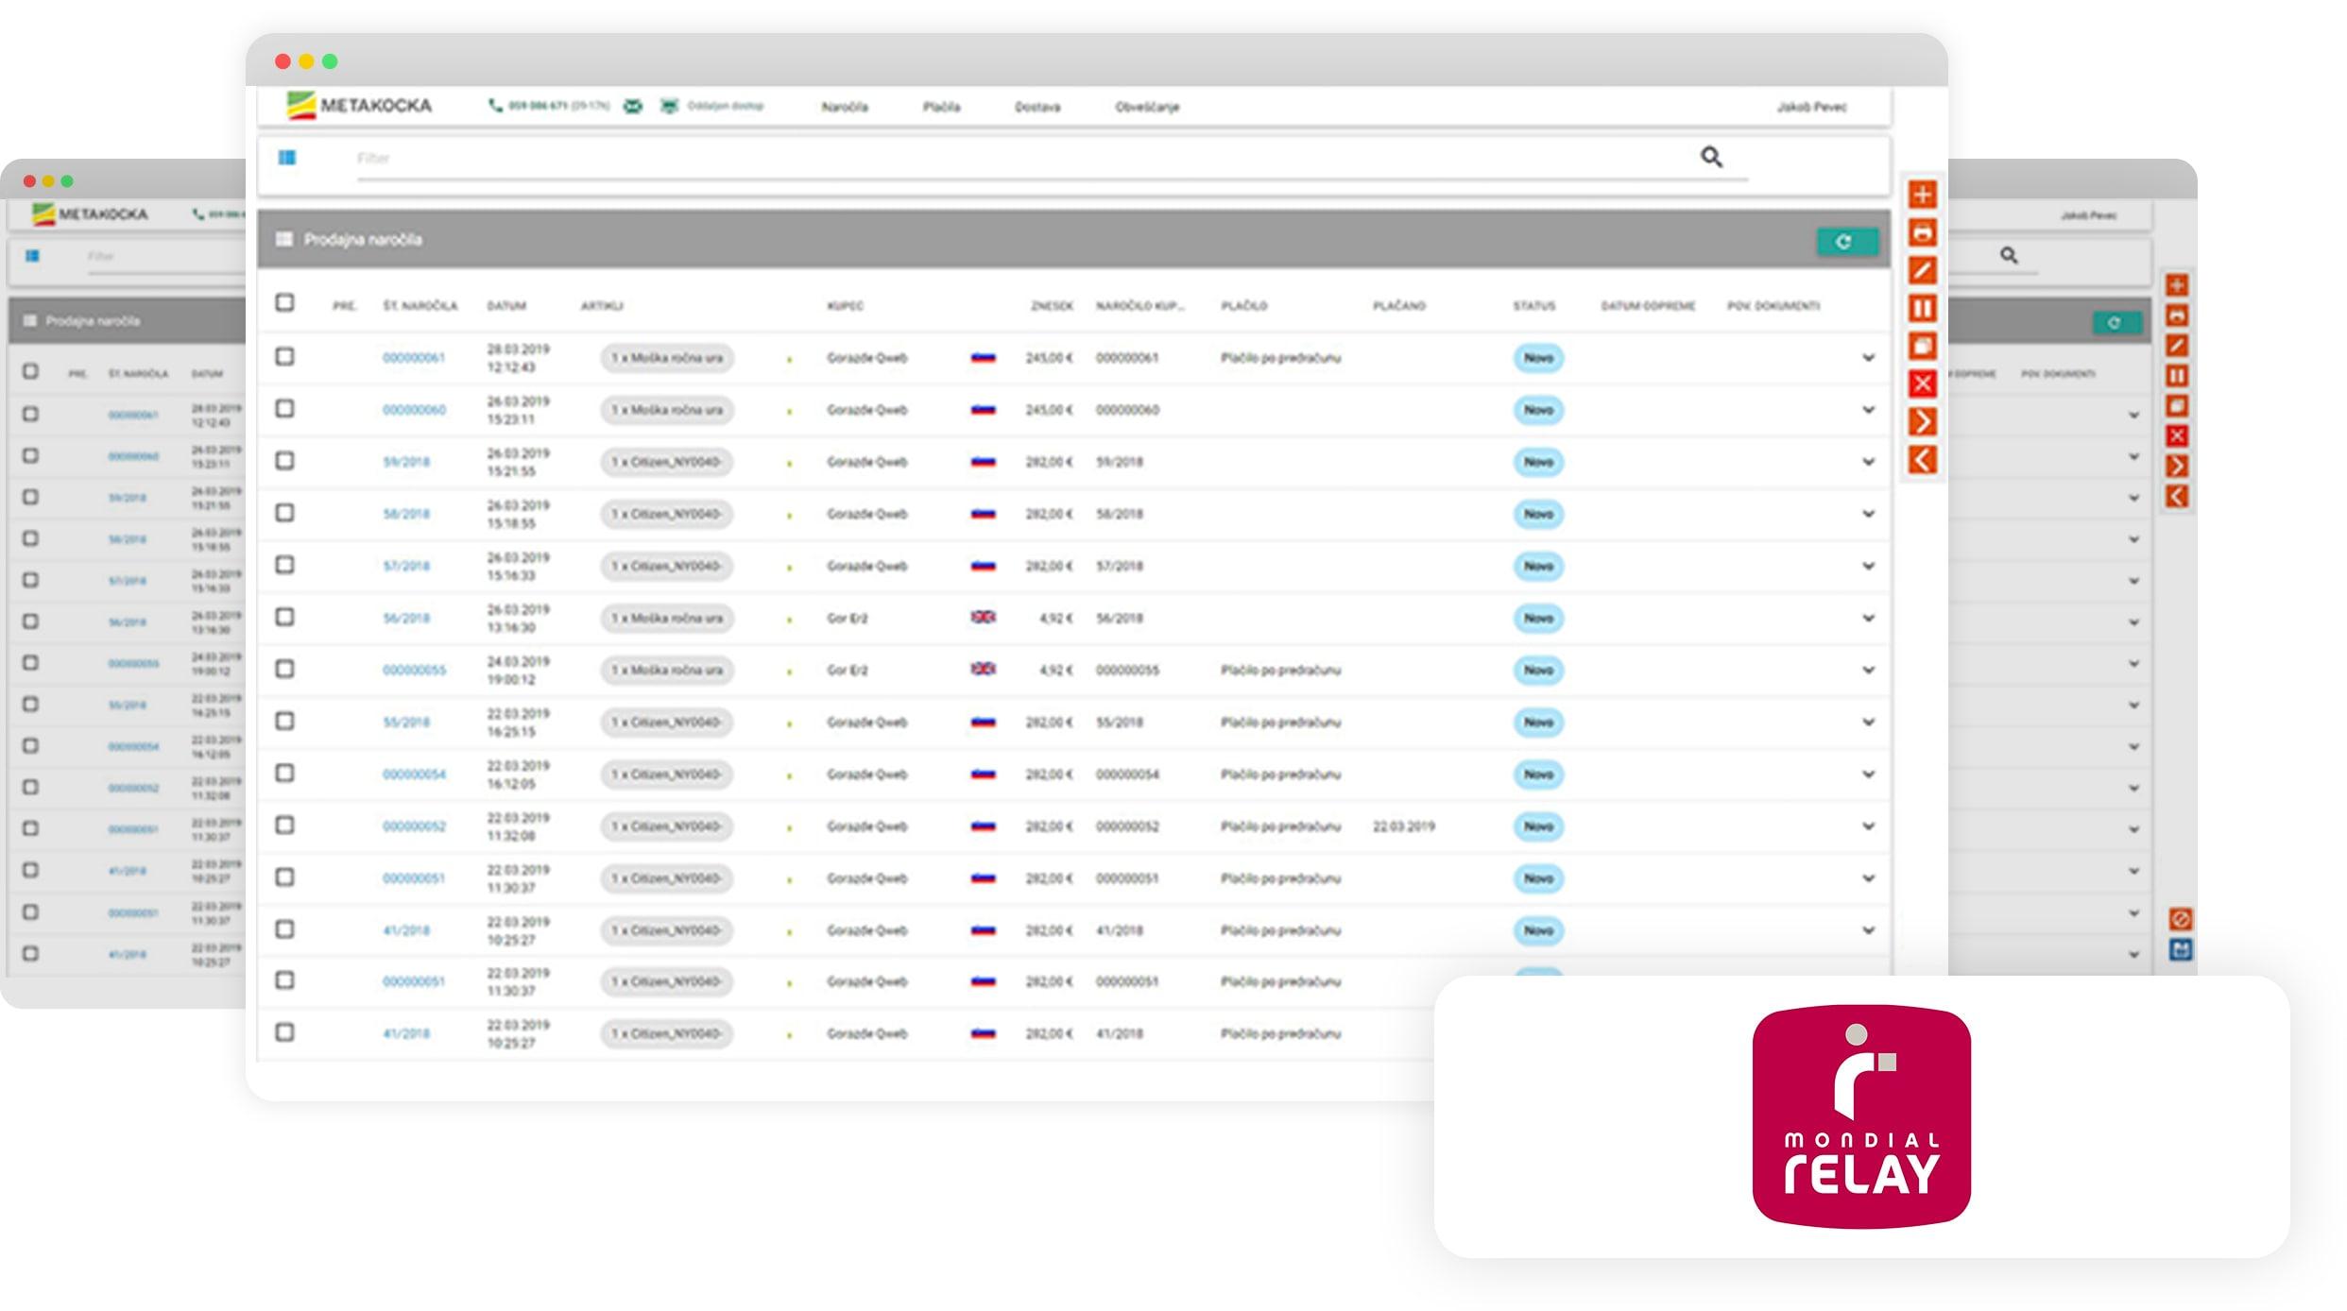Click the red X icon in the right background window
Viewport: 2347px width, 1311px height.
pyautogui.click(x=2177, y=435)
